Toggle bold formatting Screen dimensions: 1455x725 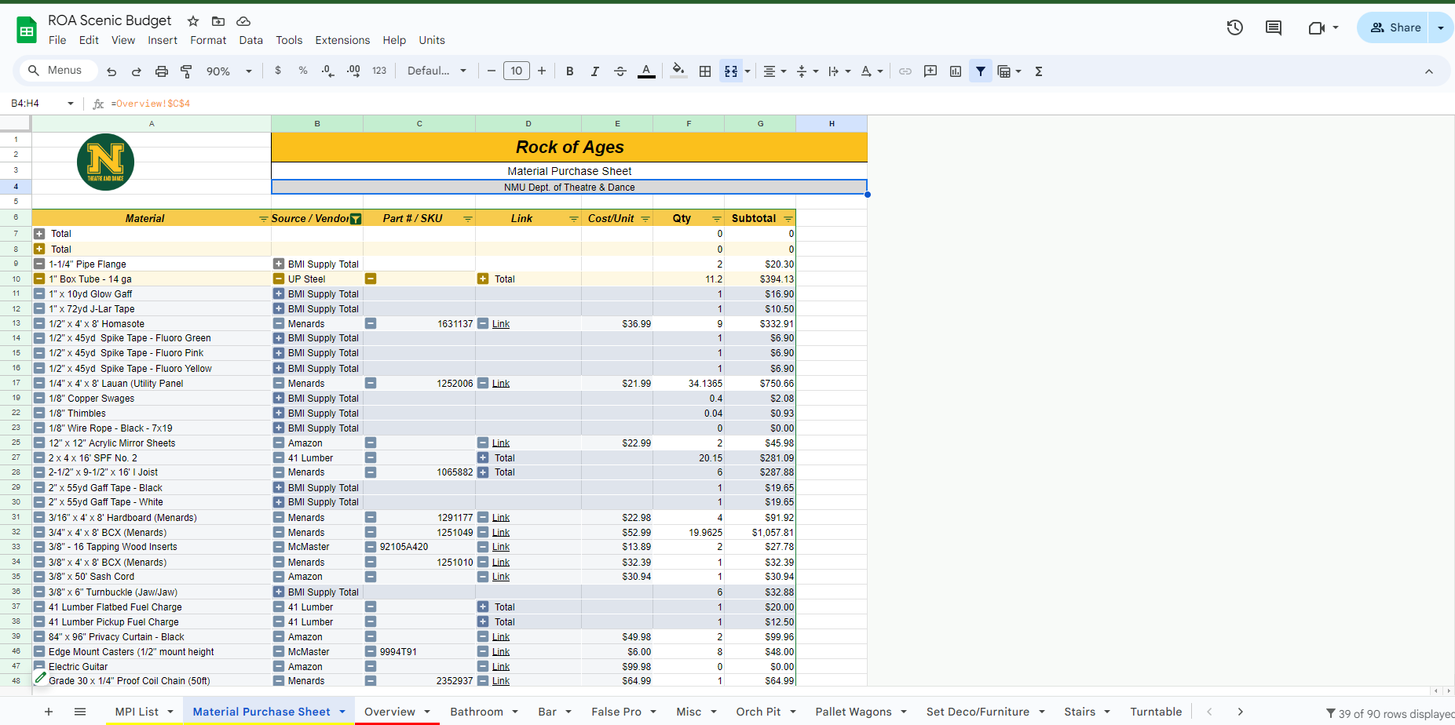[570, 71]
